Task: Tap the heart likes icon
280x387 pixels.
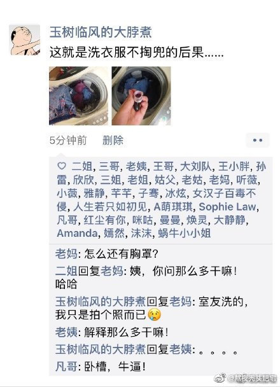Action: 62,166
